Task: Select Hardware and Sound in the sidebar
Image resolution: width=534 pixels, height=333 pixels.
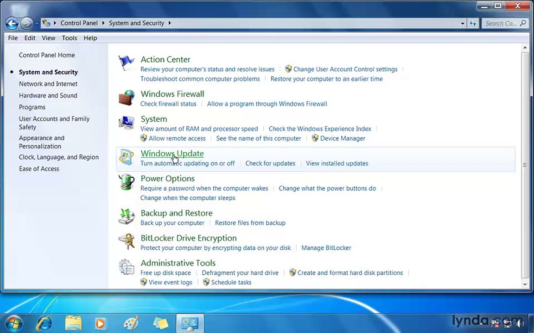Action: point(48,95)
